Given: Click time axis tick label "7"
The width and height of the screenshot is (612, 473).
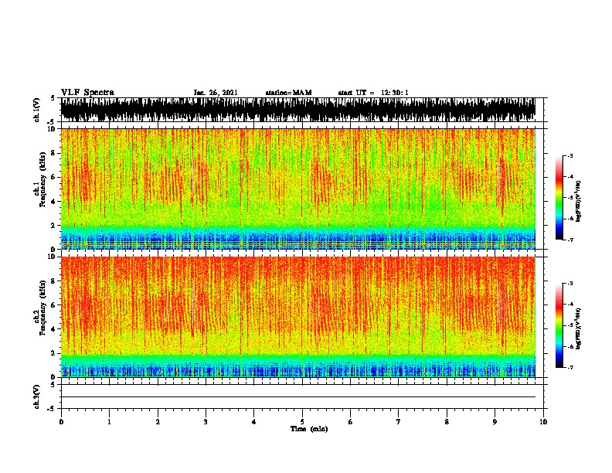Looking at the screenshot, I should coord(398,422).
